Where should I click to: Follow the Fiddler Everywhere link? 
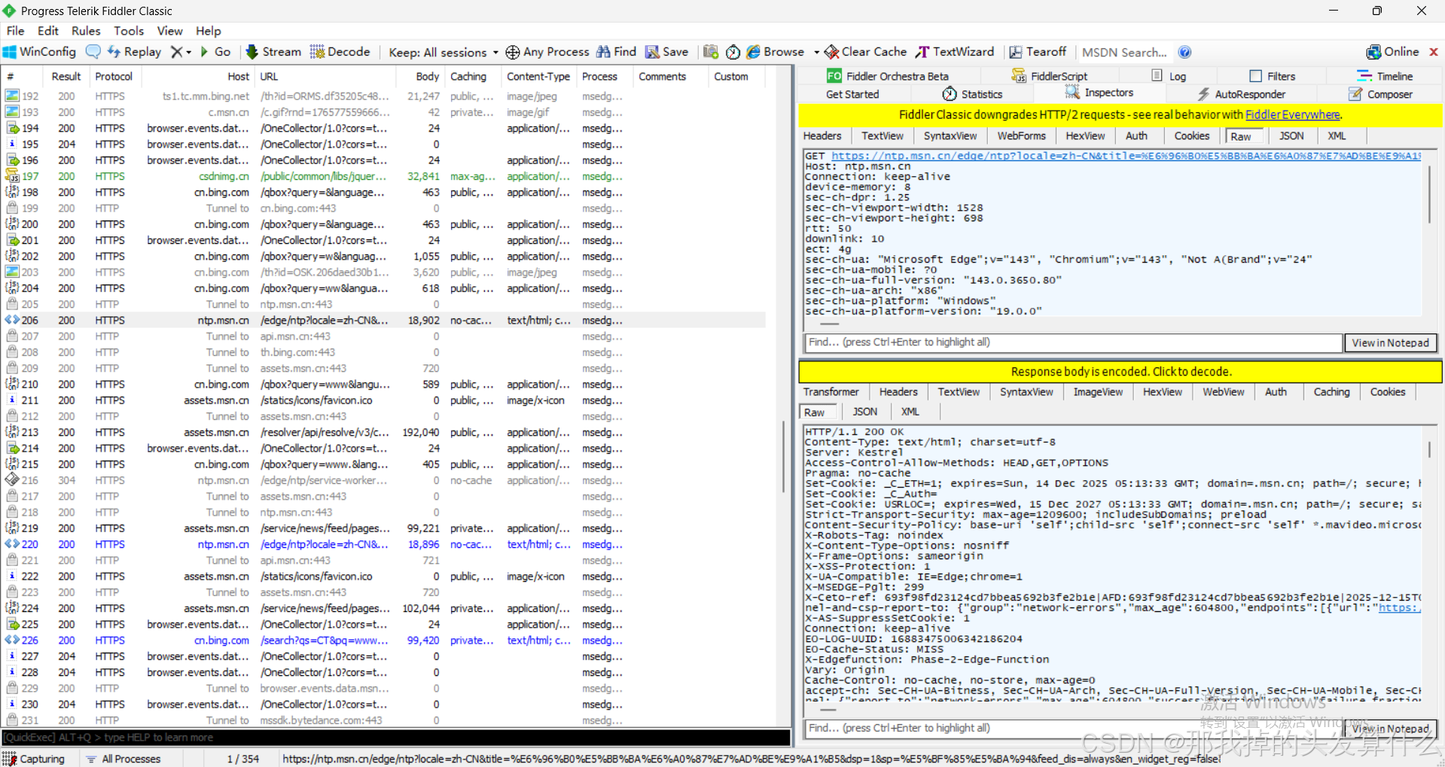coord(1293,114)
